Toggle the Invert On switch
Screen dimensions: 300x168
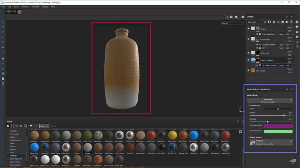click(278, 109)
